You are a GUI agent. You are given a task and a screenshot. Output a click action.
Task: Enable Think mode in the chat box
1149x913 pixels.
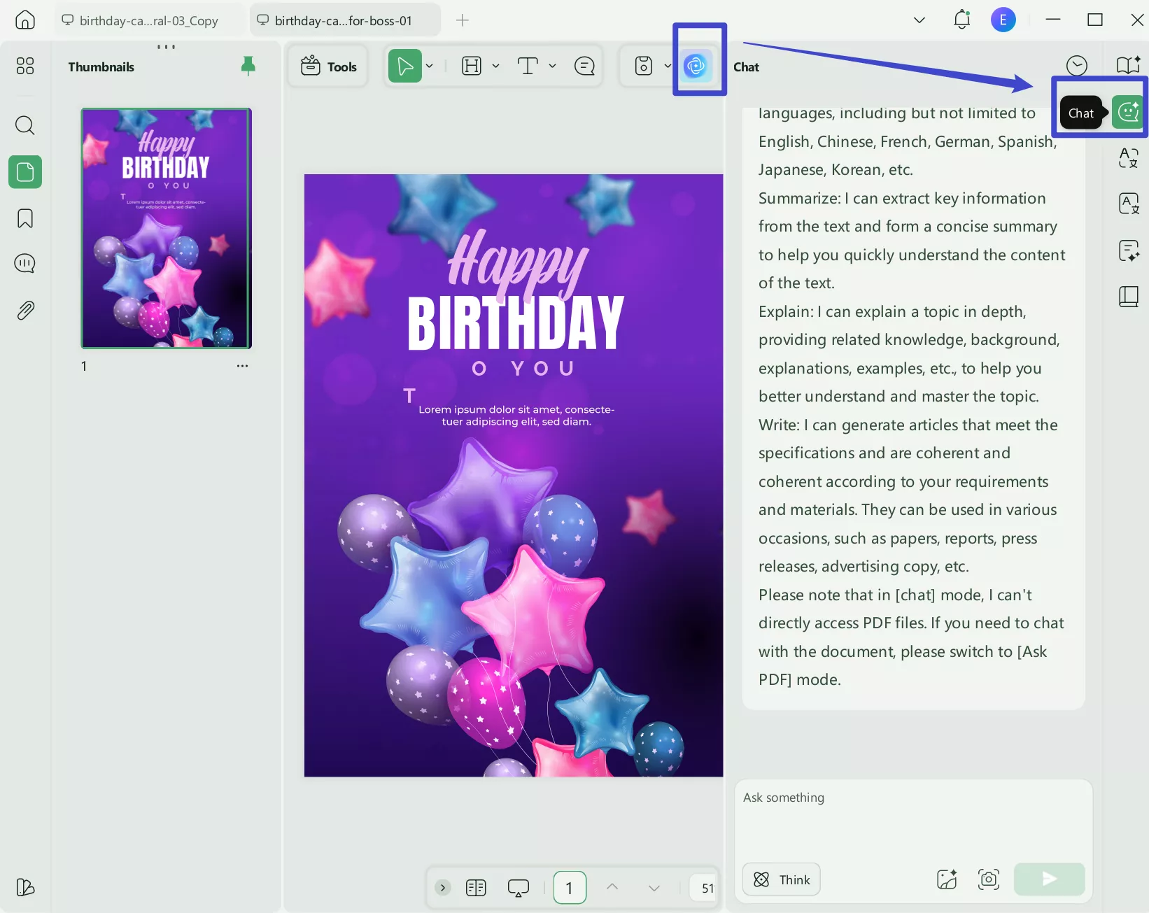pos(781,879)
